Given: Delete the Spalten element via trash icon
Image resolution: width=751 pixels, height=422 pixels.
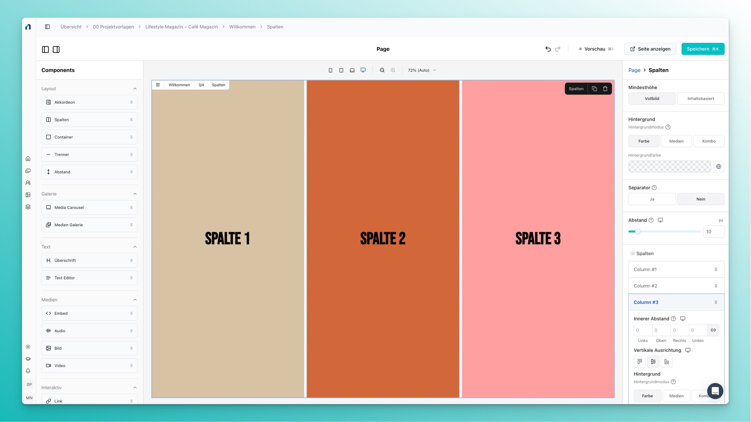Looking at the screenshot, I should coord(605,89).
